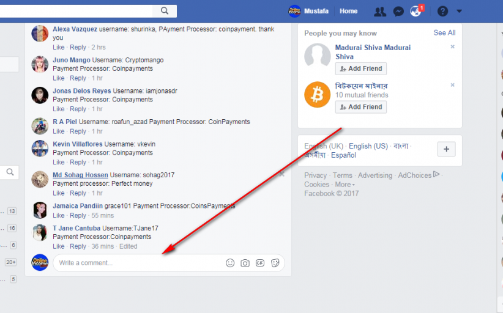Screen dimensions: 503x313
Task: Add Friend for Madurai Shiva
Action: [361, 68]
